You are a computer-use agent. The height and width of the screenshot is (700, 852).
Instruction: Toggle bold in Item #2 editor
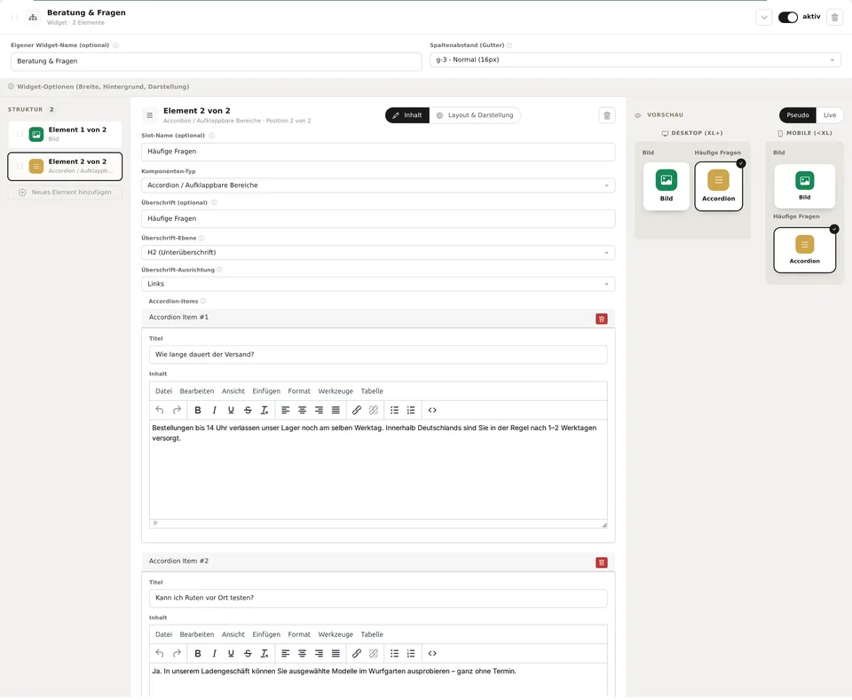198,653
